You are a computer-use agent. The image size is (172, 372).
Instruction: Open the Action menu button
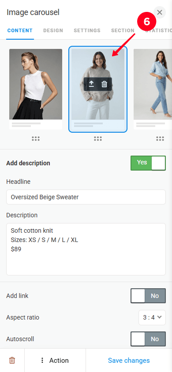55,361
